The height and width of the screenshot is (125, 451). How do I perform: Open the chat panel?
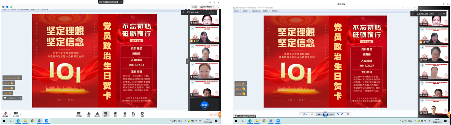[106, 114]
